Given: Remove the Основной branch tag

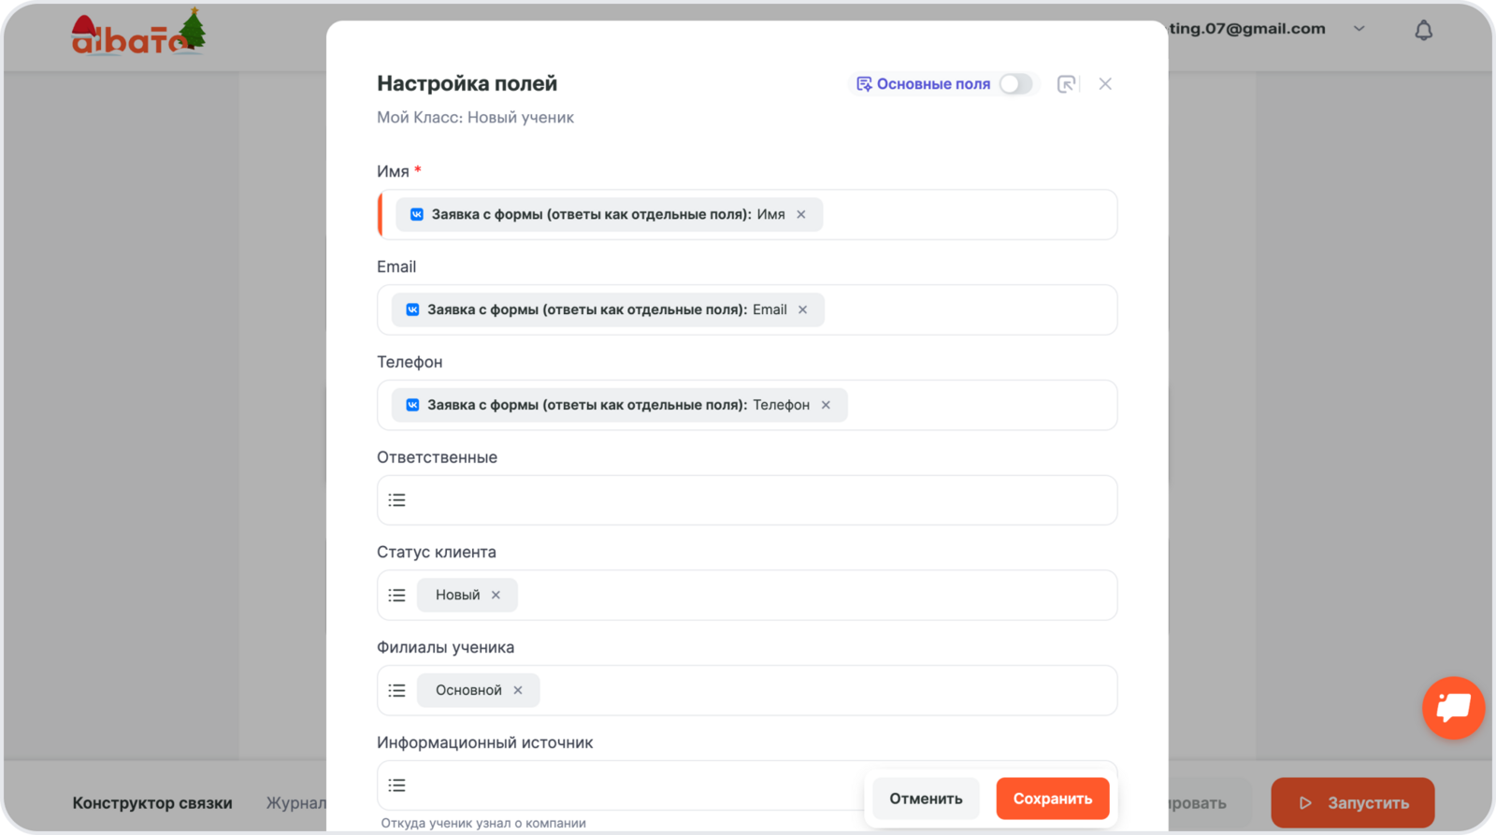Looking at the screenshot, I should (x=518, y=691).
